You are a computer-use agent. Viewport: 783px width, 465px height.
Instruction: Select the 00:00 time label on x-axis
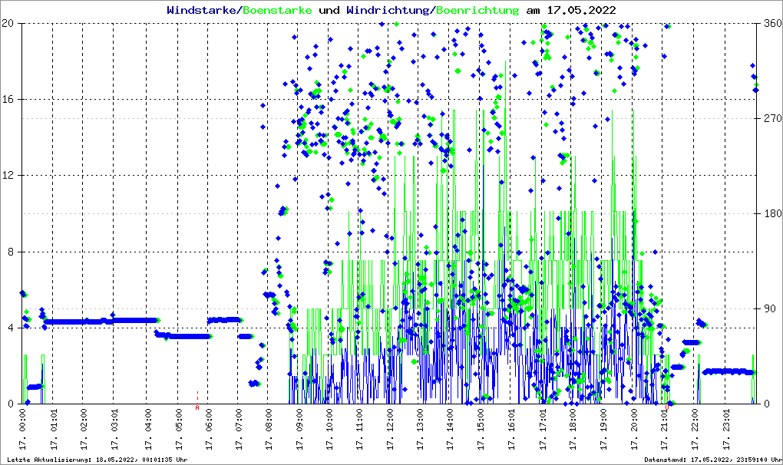point(25,430)
